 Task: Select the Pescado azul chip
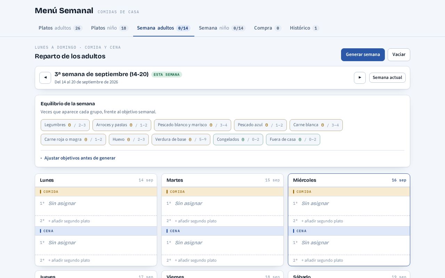[260, 125]
